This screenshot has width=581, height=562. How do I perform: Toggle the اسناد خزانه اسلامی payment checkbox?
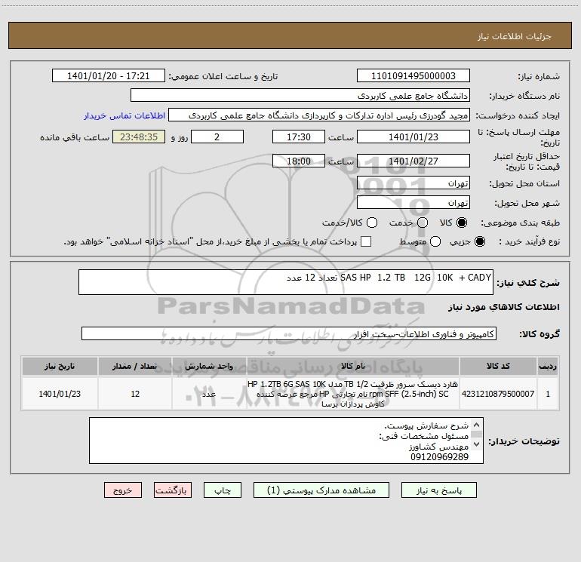click(x=366, y=241)
